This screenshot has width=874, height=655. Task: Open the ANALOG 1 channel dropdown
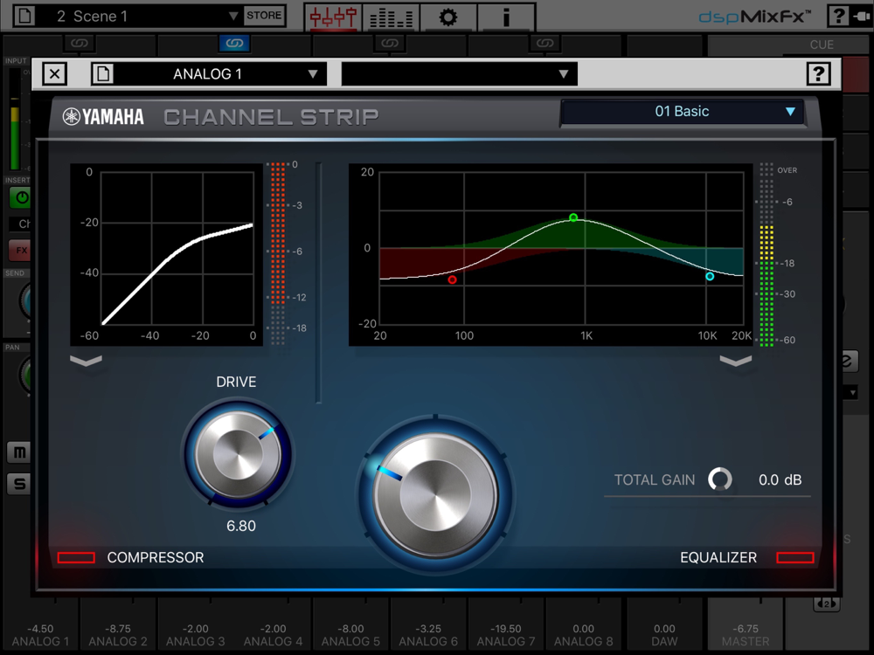click(x=220, y=73)
